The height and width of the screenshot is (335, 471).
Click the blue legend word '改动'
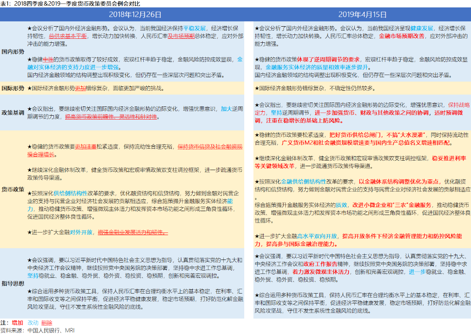[33, 323]
